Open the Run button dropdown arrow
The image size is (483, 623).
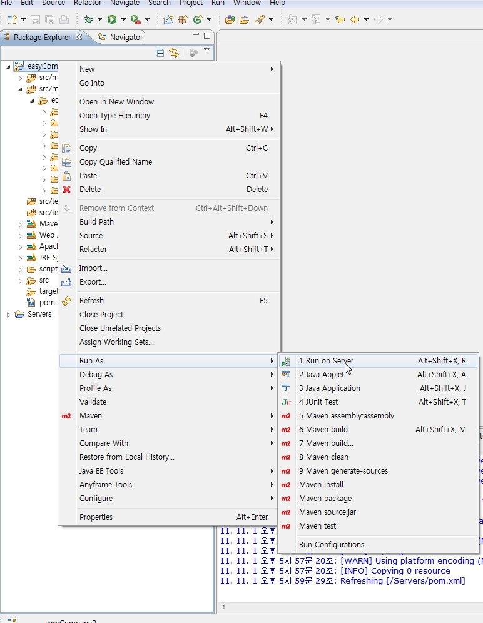pos(123,19)
